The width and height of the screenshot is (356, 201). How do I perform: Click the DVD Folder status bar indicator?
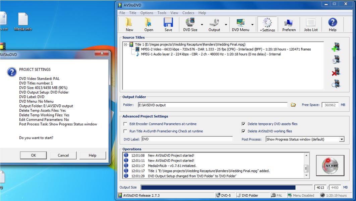pyautogui.click(x=247, y=195)
